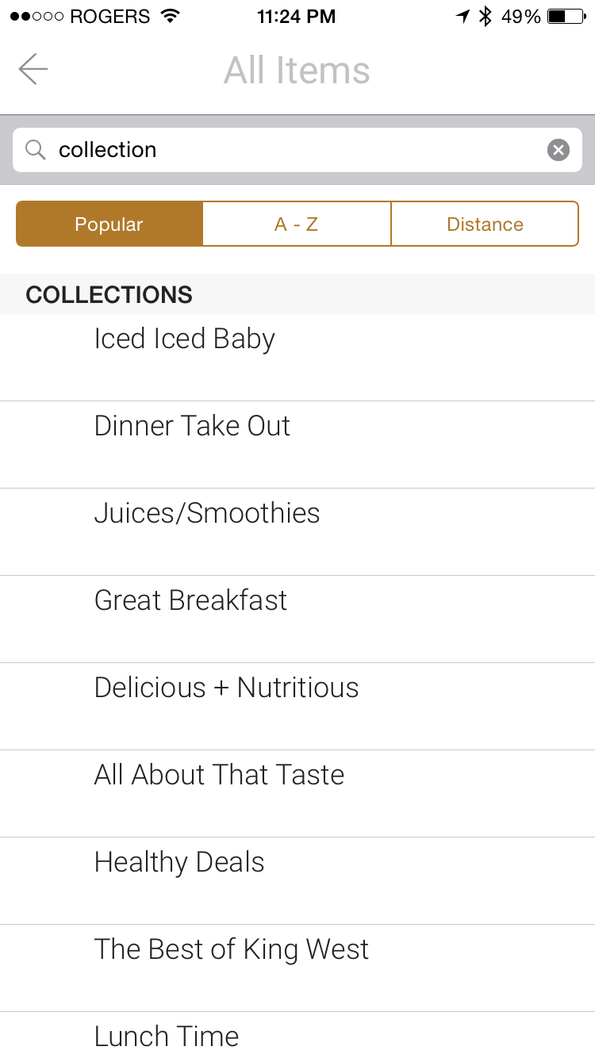Select the Popular sort tab

(109, 224)
